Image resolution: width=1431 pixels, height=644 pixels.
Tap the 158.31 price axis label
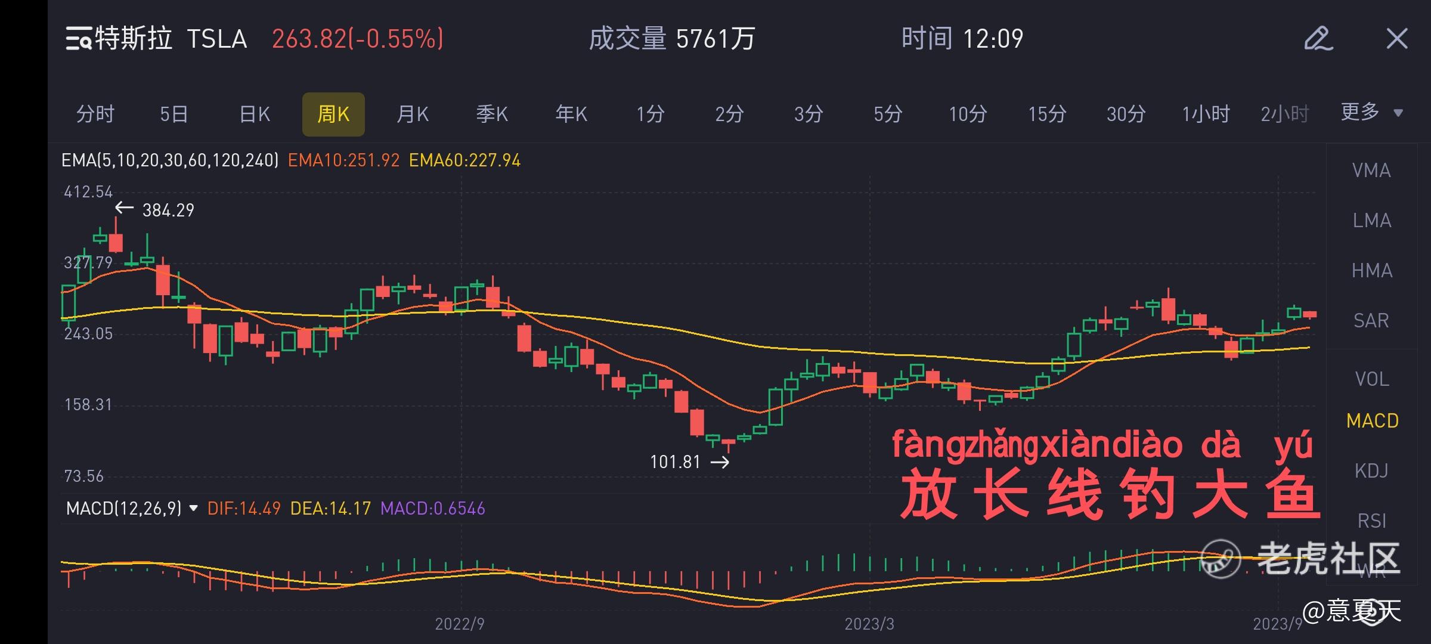click(x=88, y=405)
